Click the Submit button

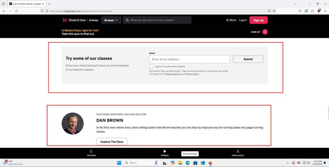[x=248, y=59]
